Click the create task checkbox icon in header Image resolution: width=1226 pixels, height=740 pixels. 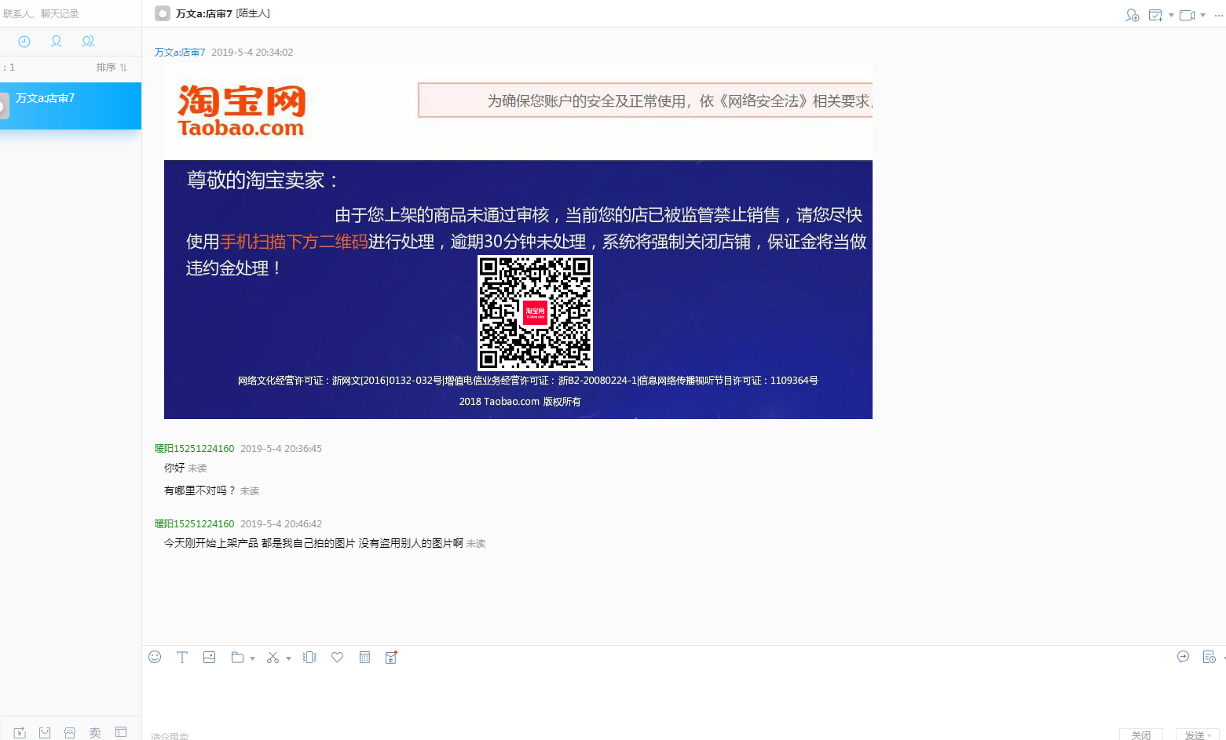coord(1155,15)
